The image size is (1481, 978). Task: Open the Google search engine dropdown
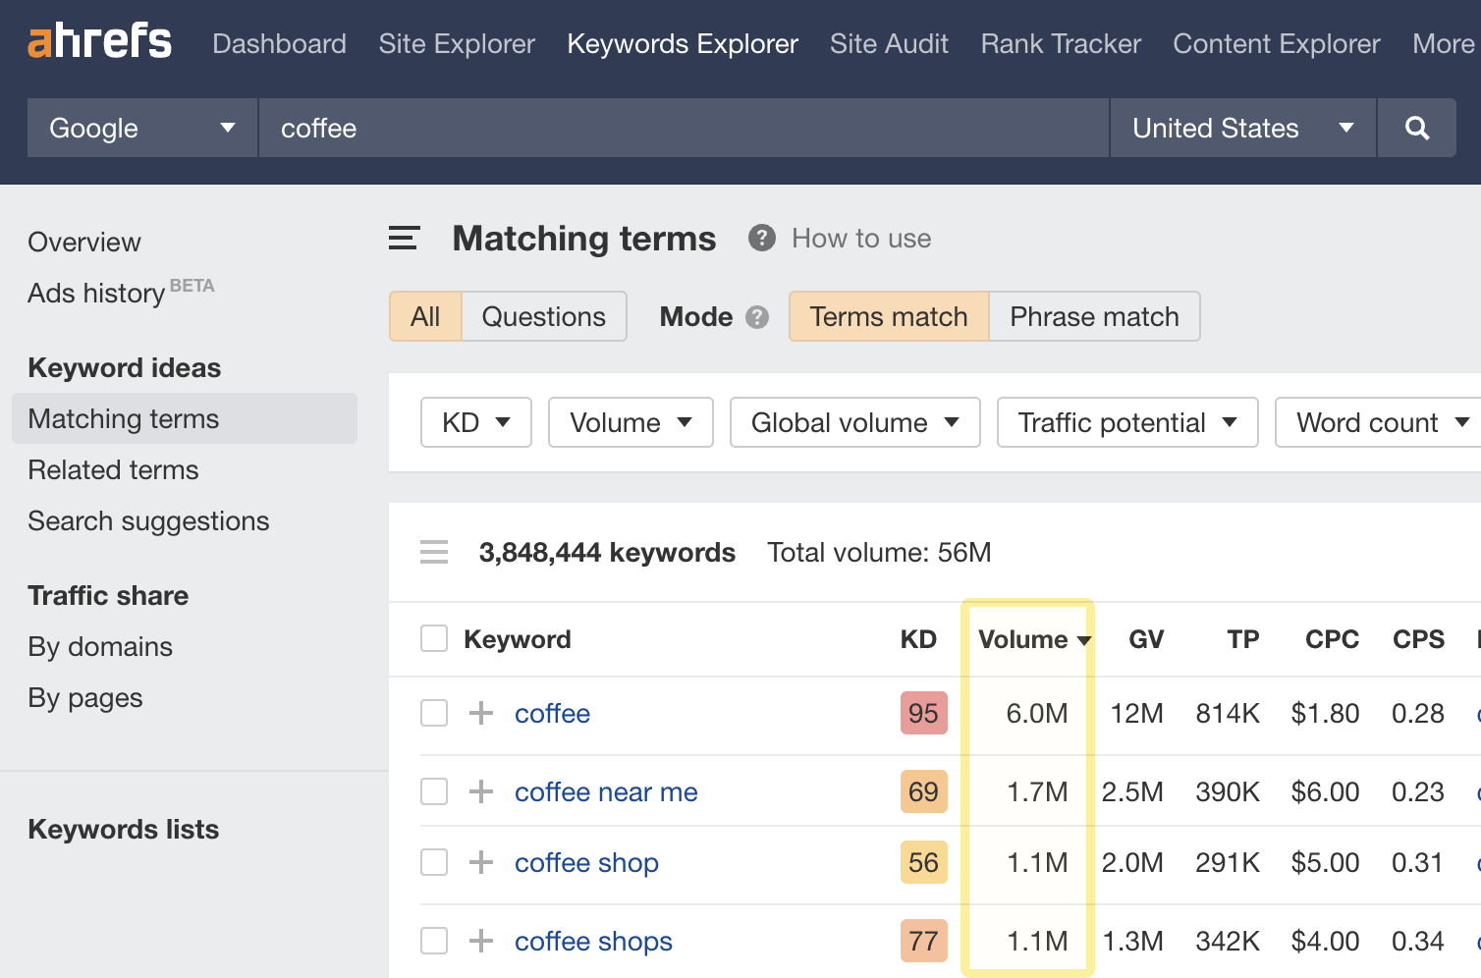point(140,128)
